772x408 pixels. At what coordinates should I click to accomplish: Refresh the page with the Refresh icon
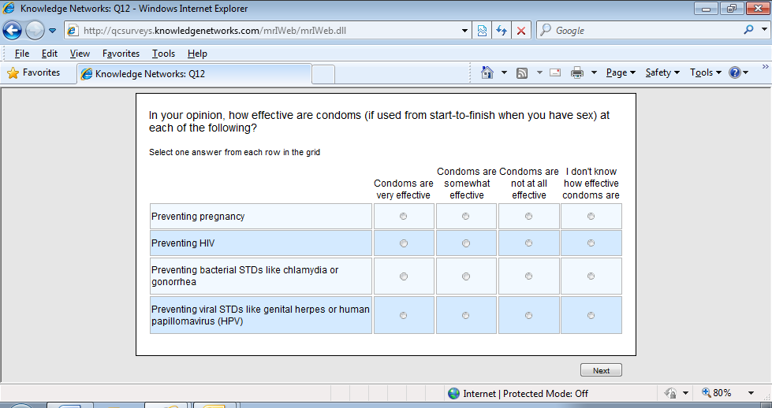502,31
